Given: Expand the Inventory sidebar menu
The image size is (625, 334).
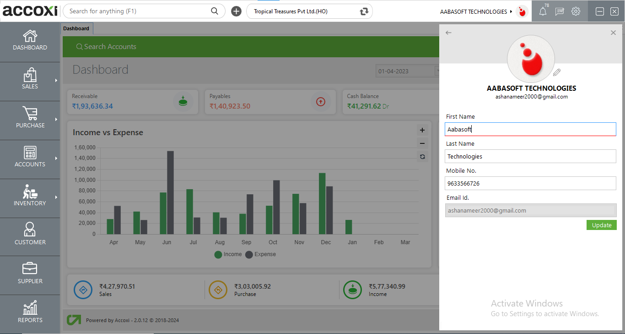Looking at the screenshot, I should [x=30, y=196].
